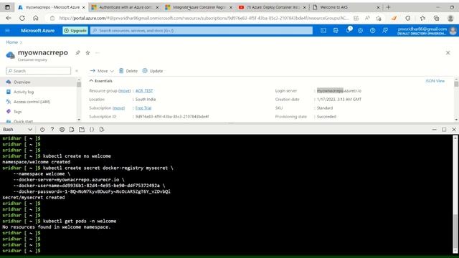This screenshot has height=258, width=459.
Task: Close the myownacrrepo blade
Action: point(448,52)
